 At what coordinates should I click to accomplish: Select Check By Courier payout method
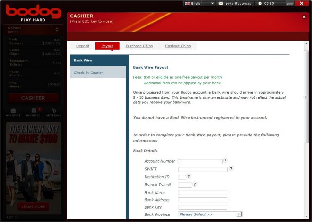coord(98,73)
